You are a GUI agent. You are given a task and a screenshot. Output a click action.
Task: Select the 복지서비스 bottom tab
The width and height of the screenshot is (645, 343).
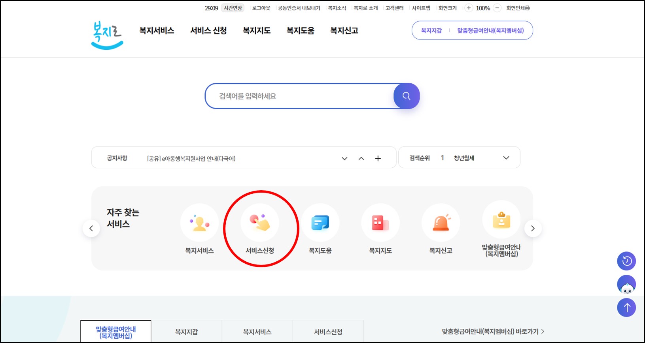(x=257, y=332)
